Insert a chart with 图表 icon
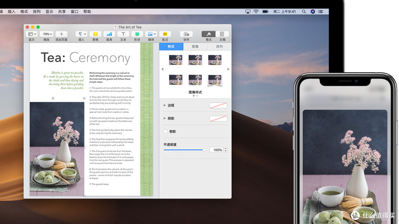 pos(109,34)
